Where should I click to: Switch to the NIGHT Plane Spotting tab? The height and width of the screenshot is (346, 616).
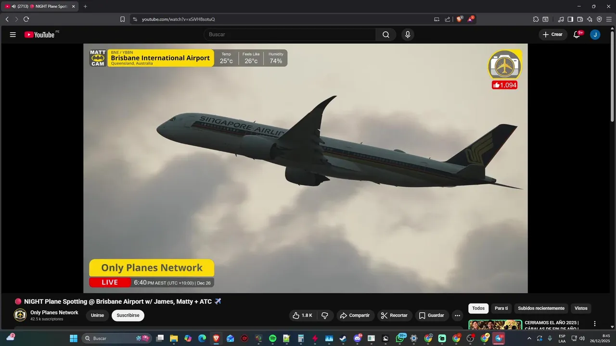pos(40,6)
